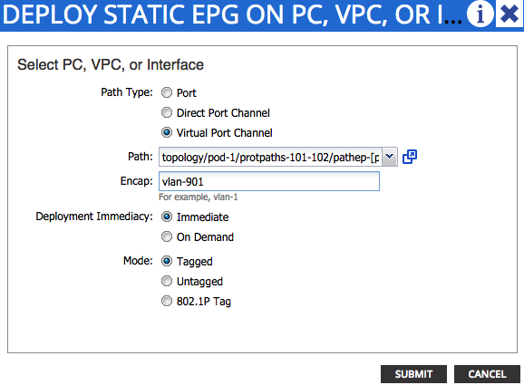Select Untagged mode
524x385 pixels.
click(167, 281)
